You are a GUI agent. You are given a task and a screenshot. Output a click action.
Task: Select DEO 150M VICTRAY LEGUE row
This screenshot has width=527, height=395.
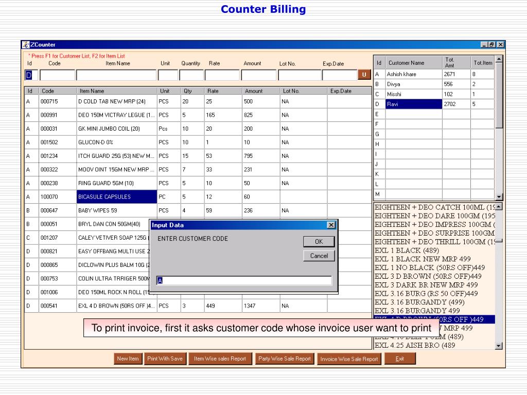click(x=198, y=115)
